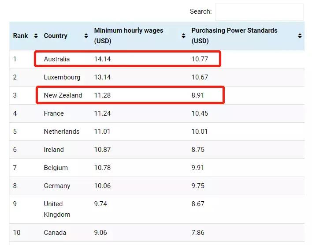Click sort arrows in Country column
Image resolution: width=312 pixels, height=245 pixels.
pos(86,36)
